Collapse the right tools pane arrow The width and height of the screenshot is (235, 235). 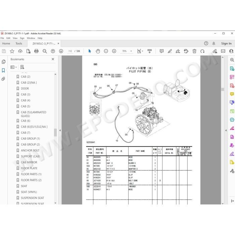click(226, 130)
